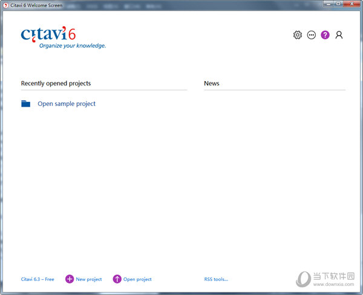The width and height of the screenshot is (363, 295).
Task: Click the purple up-arrow Open project icon
Action: (117, 279)
